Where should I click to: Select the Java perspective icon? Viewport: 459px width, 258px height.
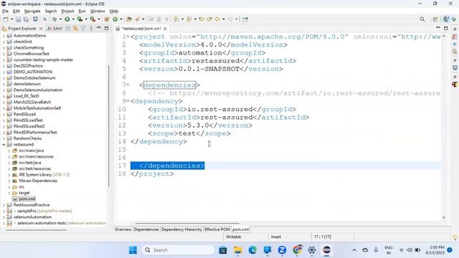pos(445,19)
